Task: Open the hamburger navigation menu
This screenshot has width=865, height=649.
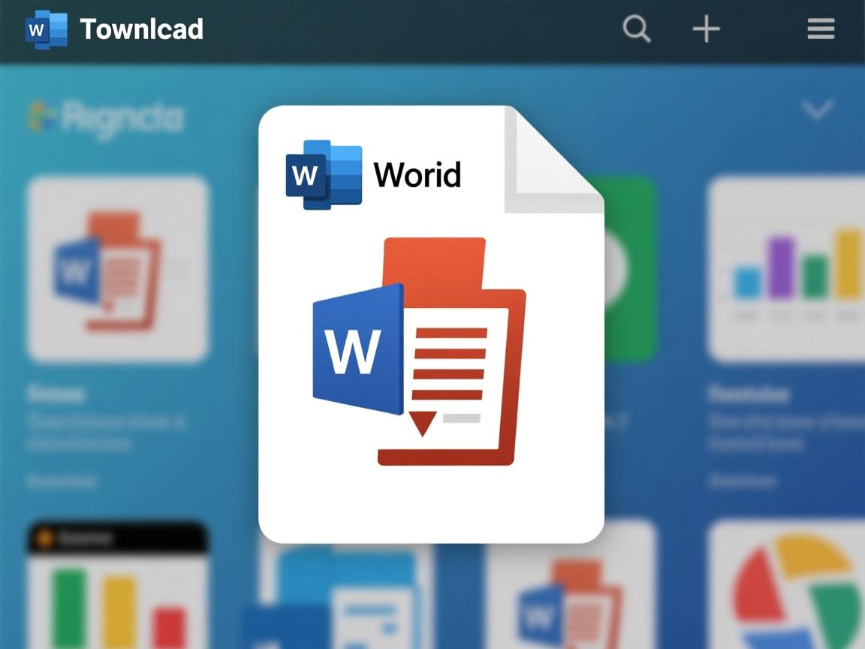Action: click(x=821, y=29)
